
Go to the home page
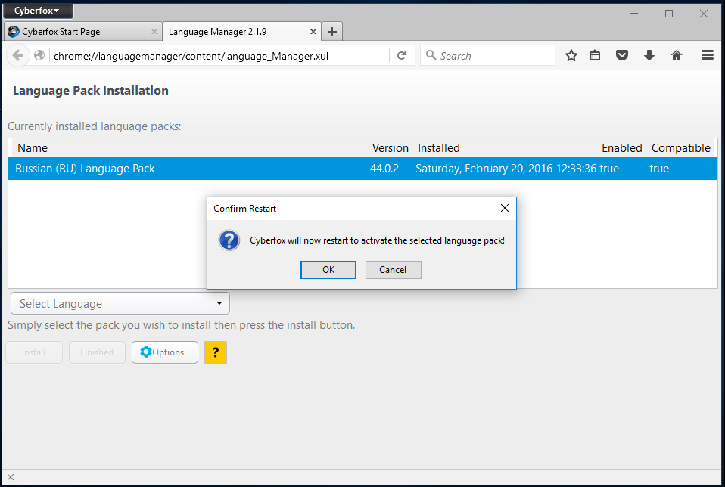point(677,56)
